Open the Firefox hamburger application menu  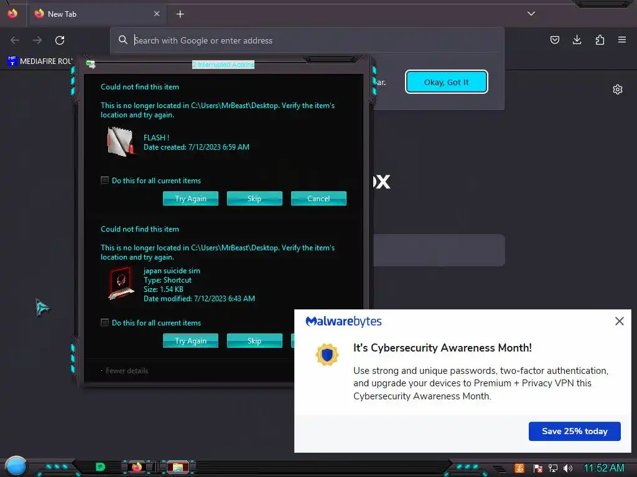[622, 40]
